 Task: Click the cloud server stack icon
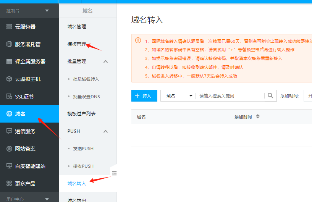coord(9,26)
